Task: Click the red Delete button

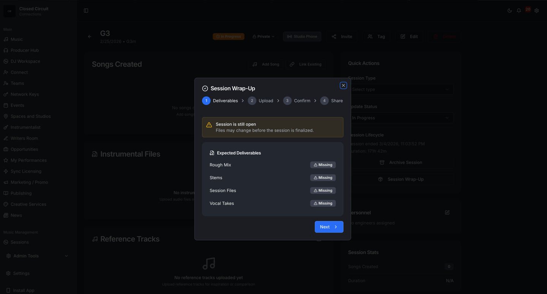Action: click(x=444, y=36)
